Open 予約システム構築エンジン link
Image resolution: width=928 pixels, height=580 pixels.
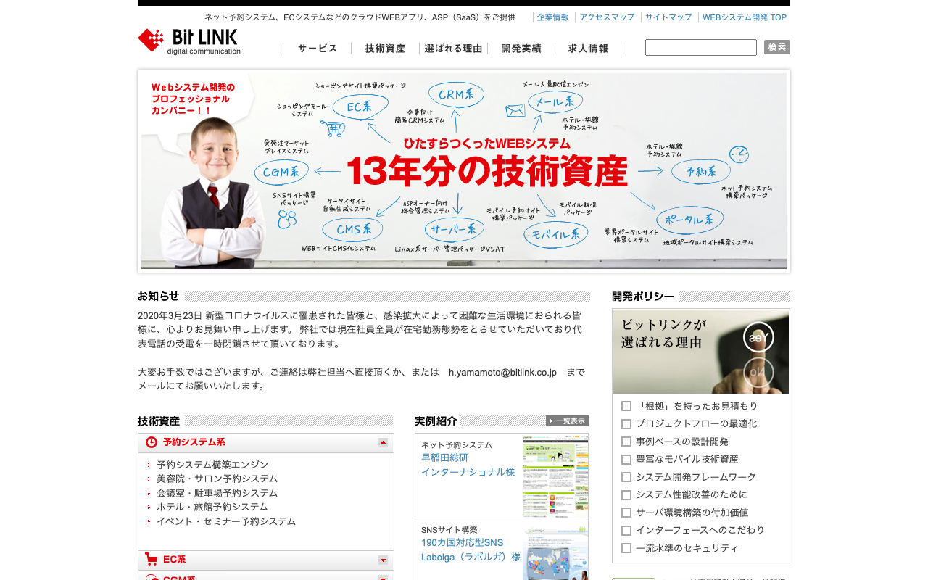point(212,465)
